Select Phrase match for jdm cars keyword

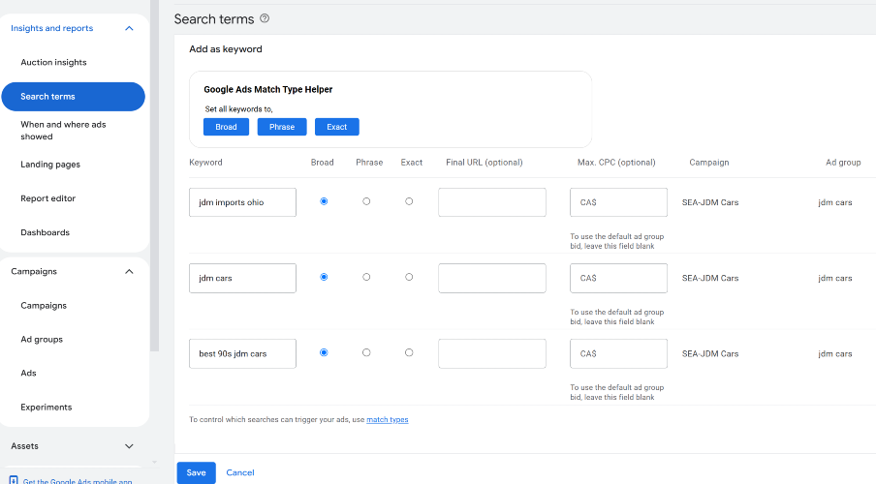(366, 277)
